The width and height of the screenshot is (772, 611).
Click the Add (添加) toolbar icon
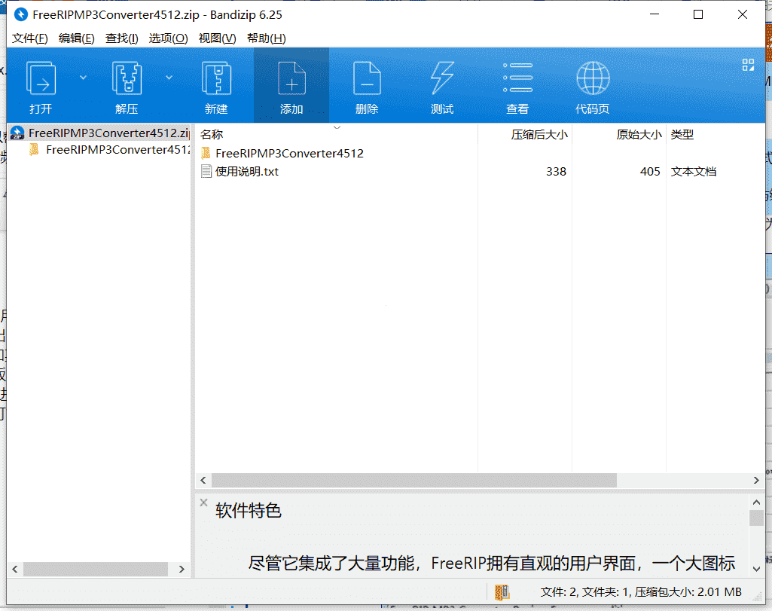click(292, 78)
